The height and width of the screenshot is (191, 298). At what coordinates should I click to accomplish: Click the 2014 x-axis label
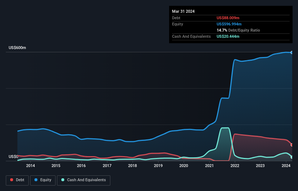coord(30,166)
